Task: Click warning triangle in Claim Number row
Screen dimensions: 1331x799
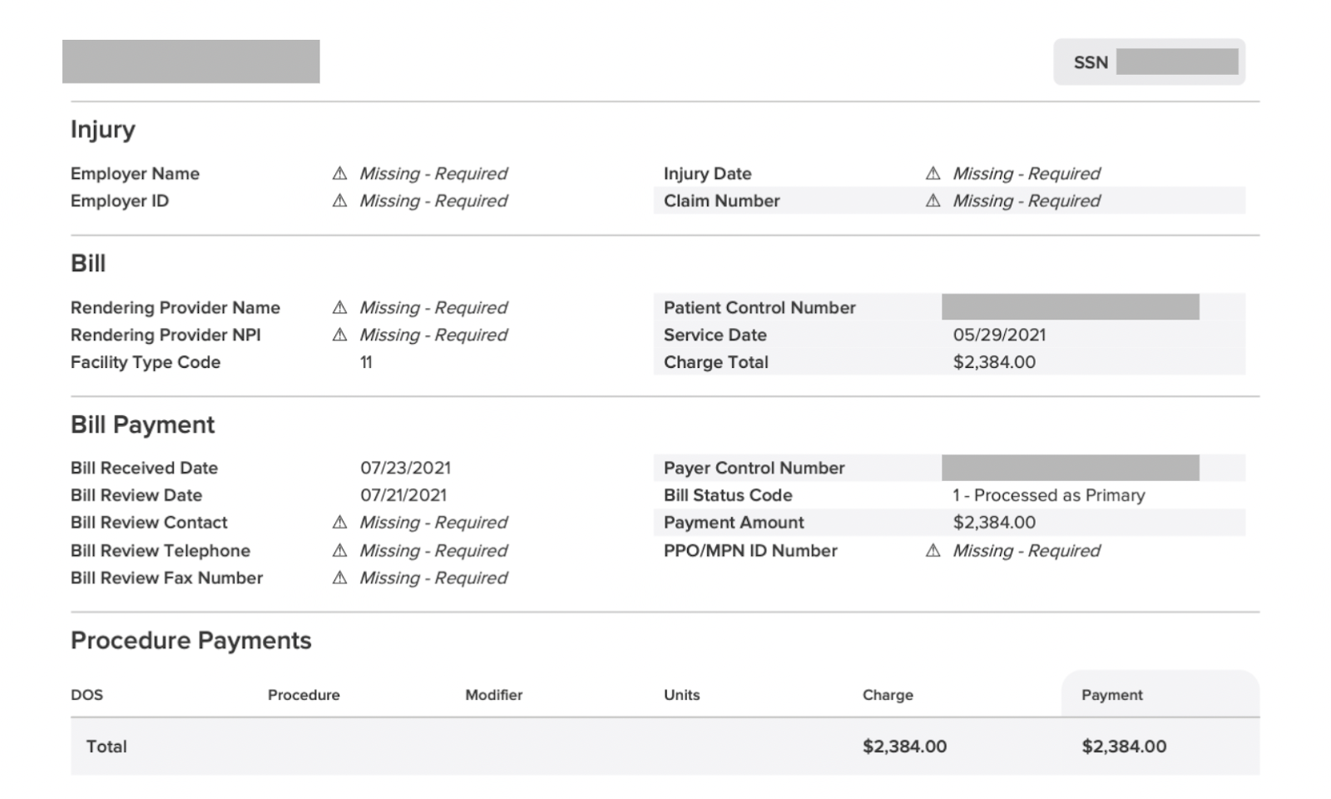Action: pos(933,201)
